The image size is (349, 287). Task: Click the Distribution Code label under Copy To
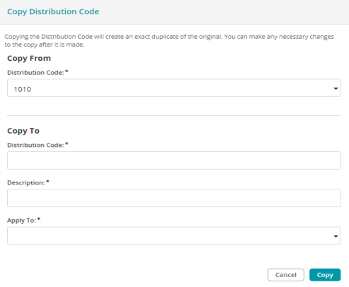click(x=35, y=145)
